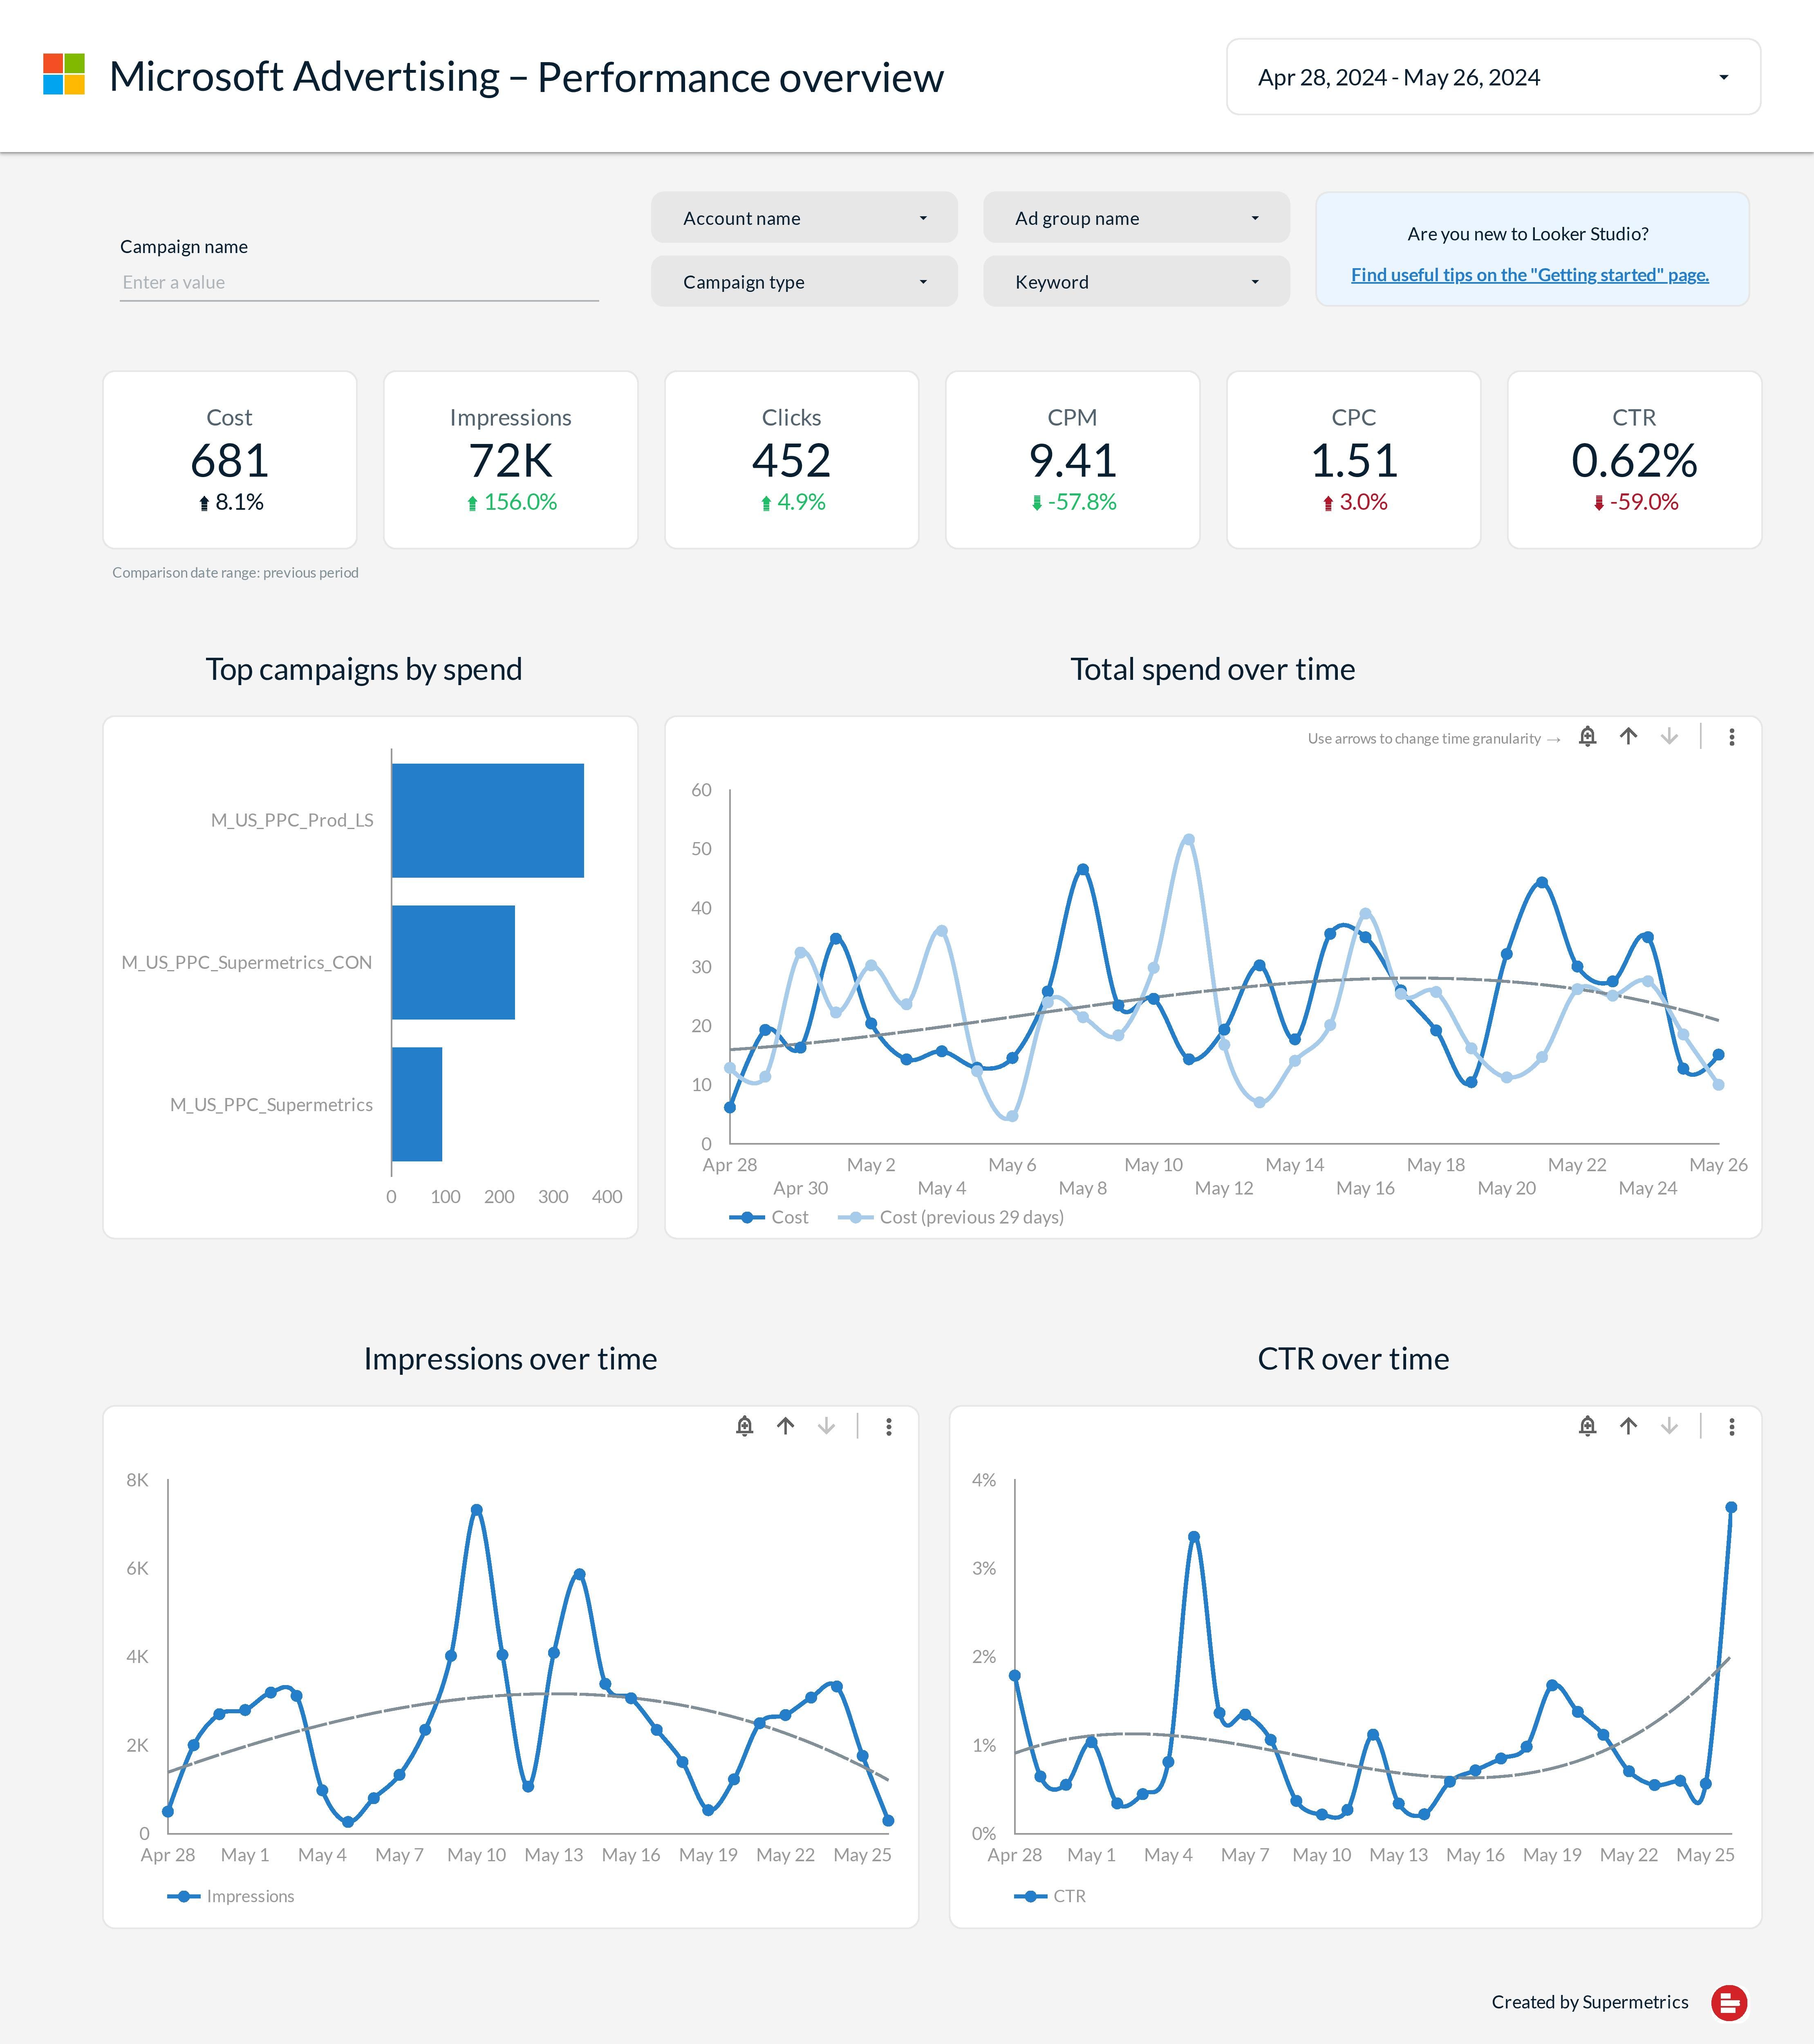Viewport: 1814px width, 2044px height.
Task: Click drill up arrow on Total spend chart
Action: tap(1628, 737)
